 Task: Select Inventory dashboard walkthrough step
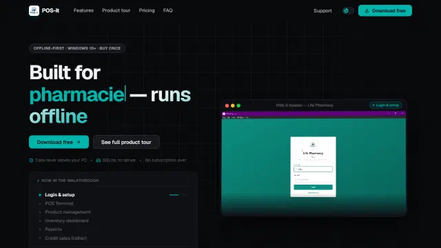coord(67,220)
